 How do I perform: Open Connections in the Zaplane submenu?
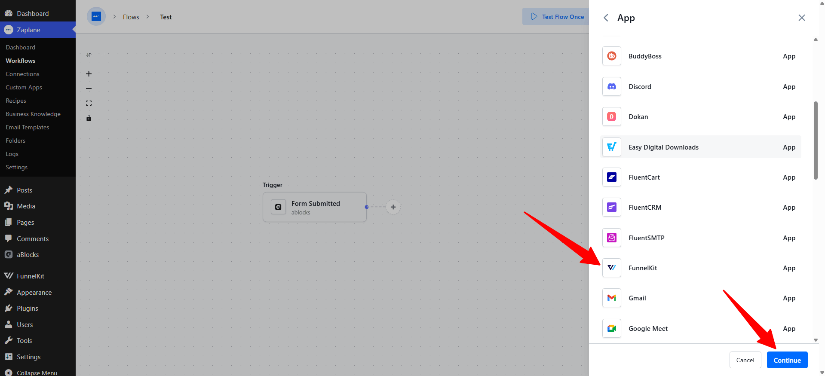click(x=22, y=74)
